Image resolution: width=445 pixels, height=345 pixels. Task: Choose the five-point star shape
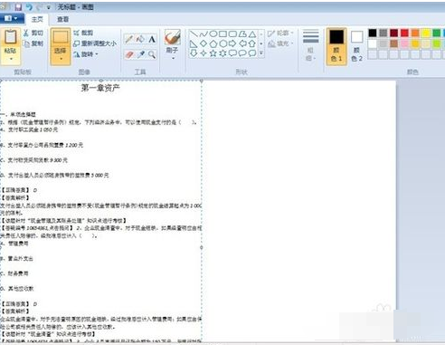tap(213, 53)
